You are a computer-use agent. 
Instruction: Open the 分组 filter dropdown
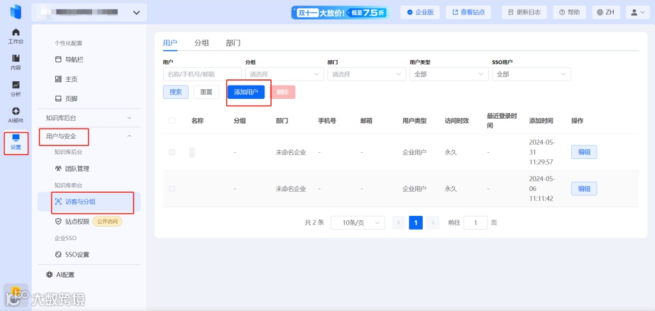pos(284,74)
